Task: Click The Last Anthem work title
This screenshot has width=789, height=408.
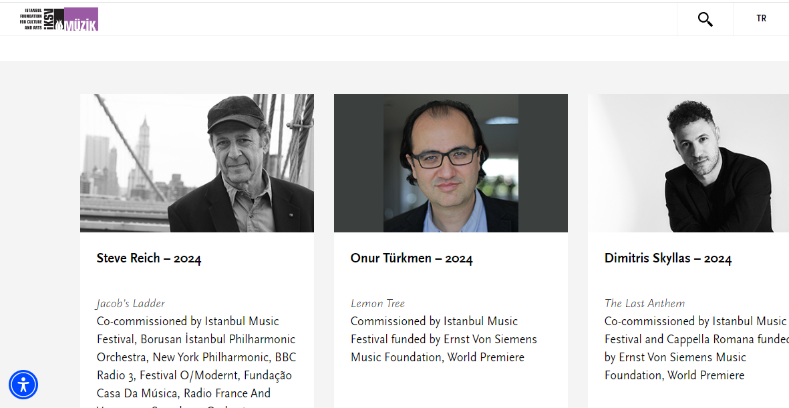Action: pos(644,304)
